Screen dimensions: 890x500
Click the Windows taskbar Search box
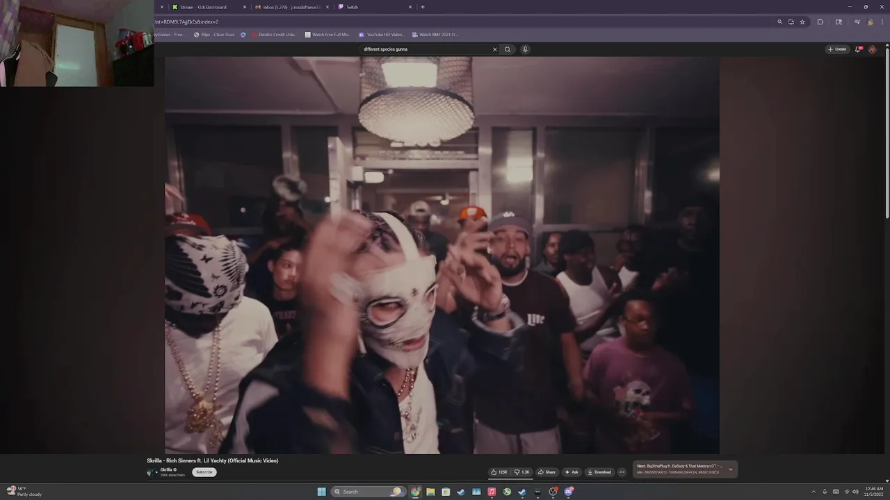point(368,492)
